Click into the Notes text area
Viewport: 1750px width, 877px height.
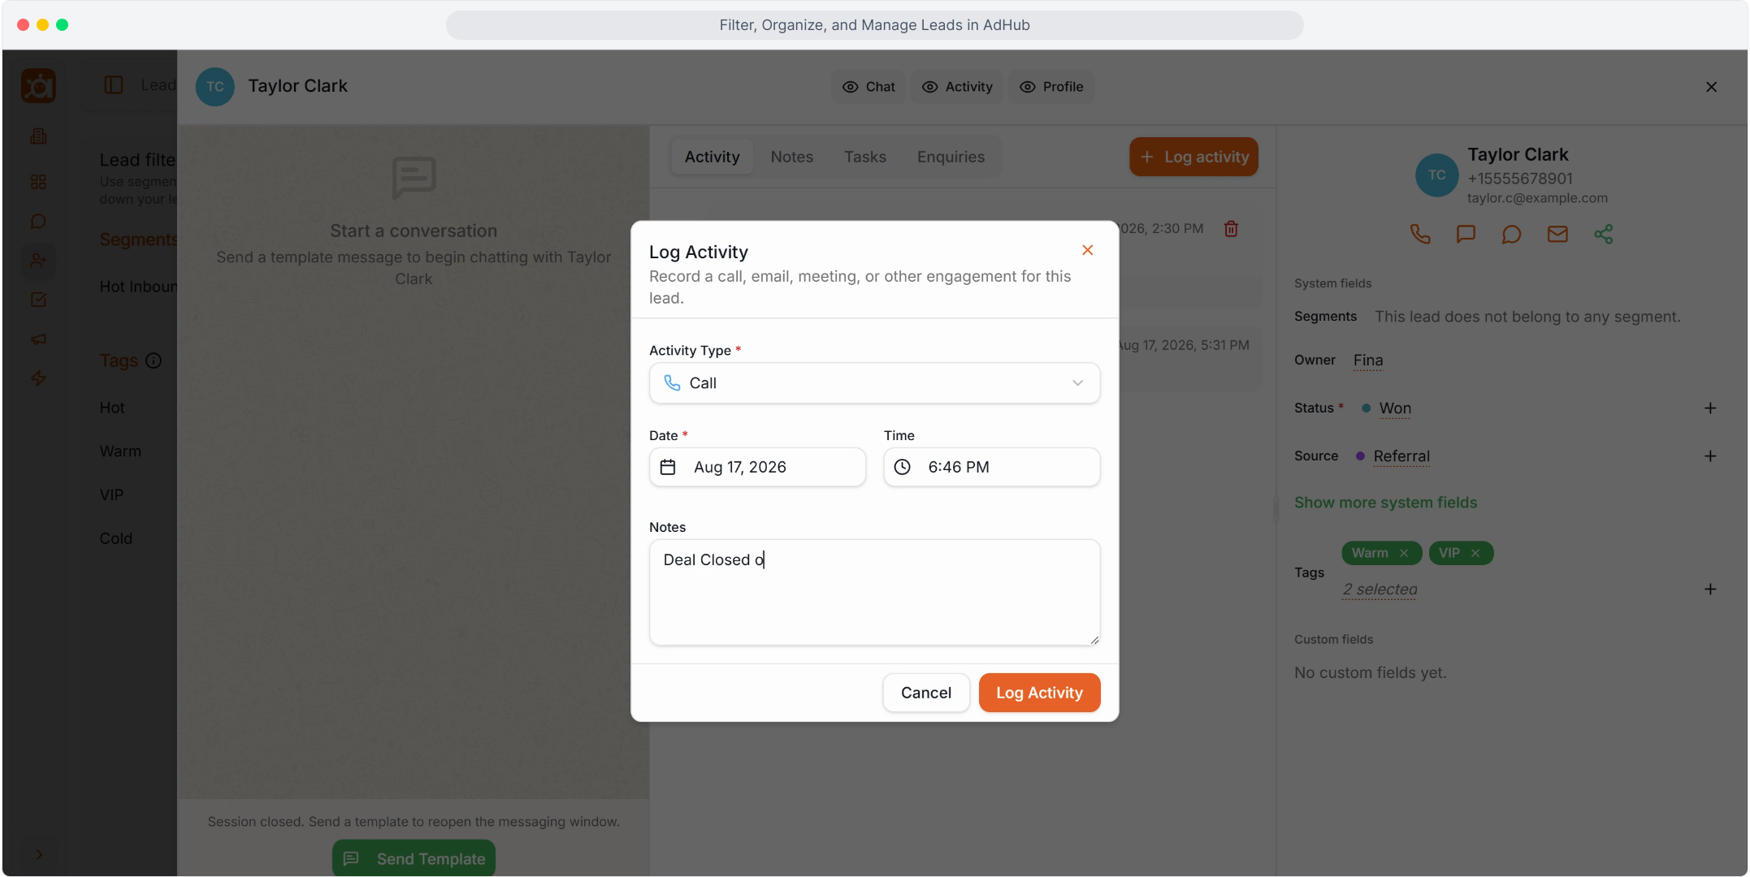pyautogui.click(x=874, y=593)
